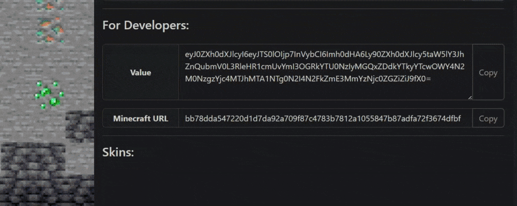Click the first line of Value text starting eyJ0ZXh0

pos(325,55)
